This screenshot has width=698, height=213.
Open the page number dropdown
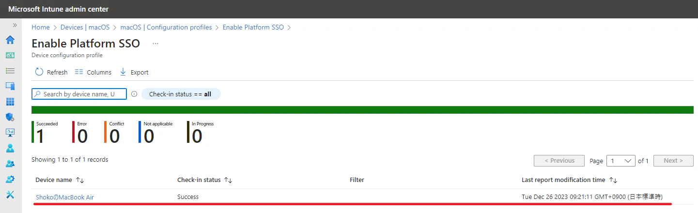point(621,161)
